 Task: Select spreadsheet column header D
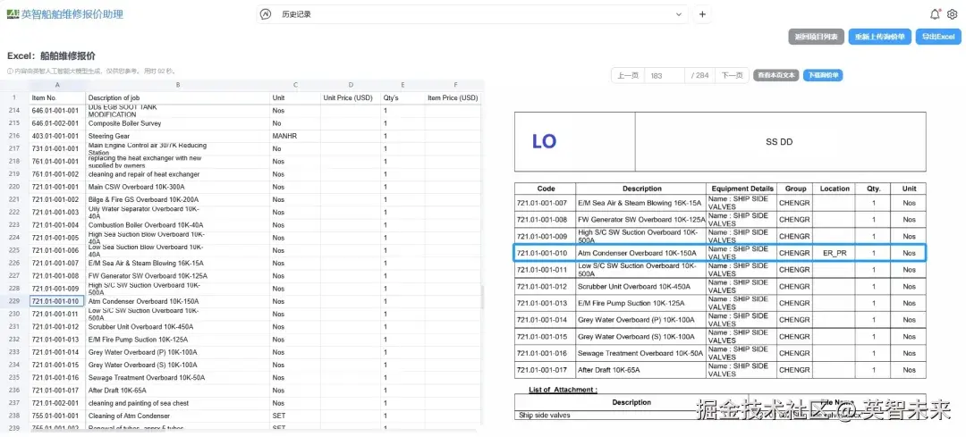pos(351,85)
